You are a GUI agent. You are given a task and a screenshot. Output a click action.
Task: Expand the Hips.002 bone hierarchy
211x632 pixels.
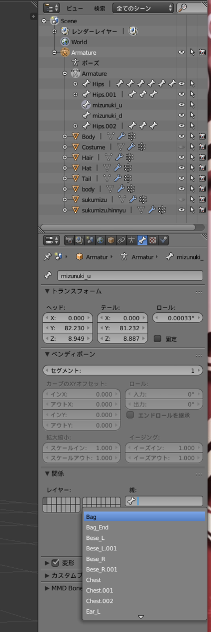[75, 126]
